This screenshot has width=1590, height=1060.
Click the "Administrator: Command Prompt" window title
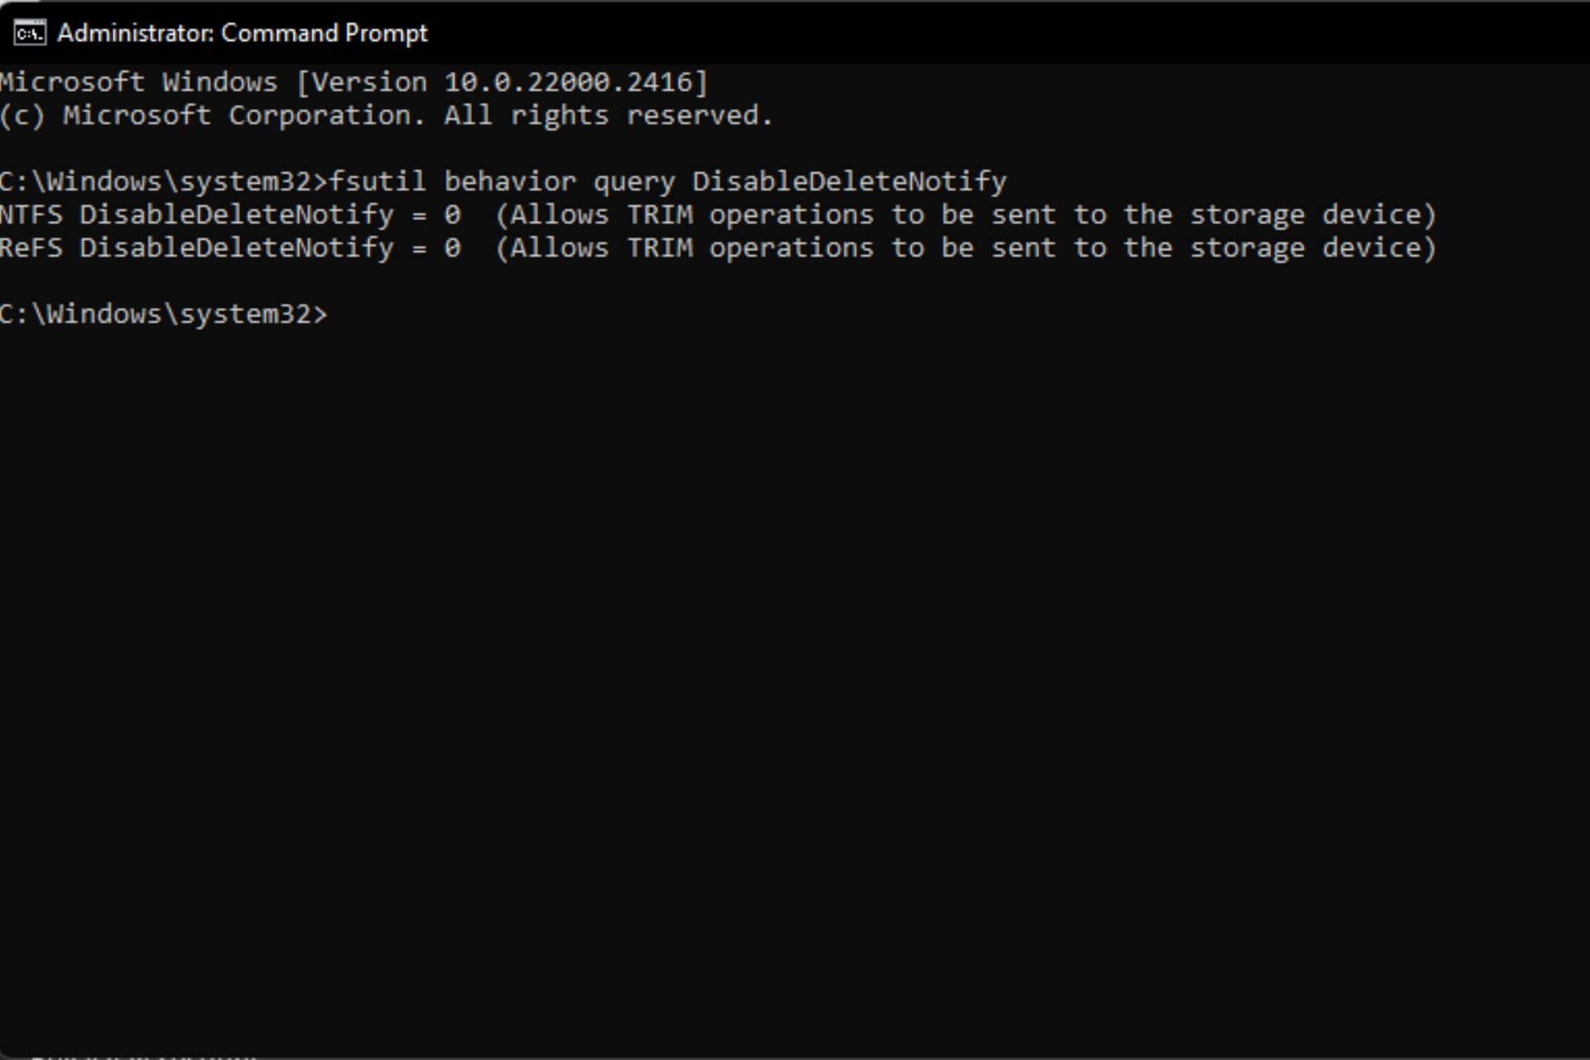[242, 33]
